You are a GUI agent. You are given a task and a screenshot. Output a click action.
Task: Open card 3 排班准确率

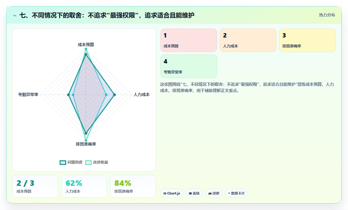[307, 40]
